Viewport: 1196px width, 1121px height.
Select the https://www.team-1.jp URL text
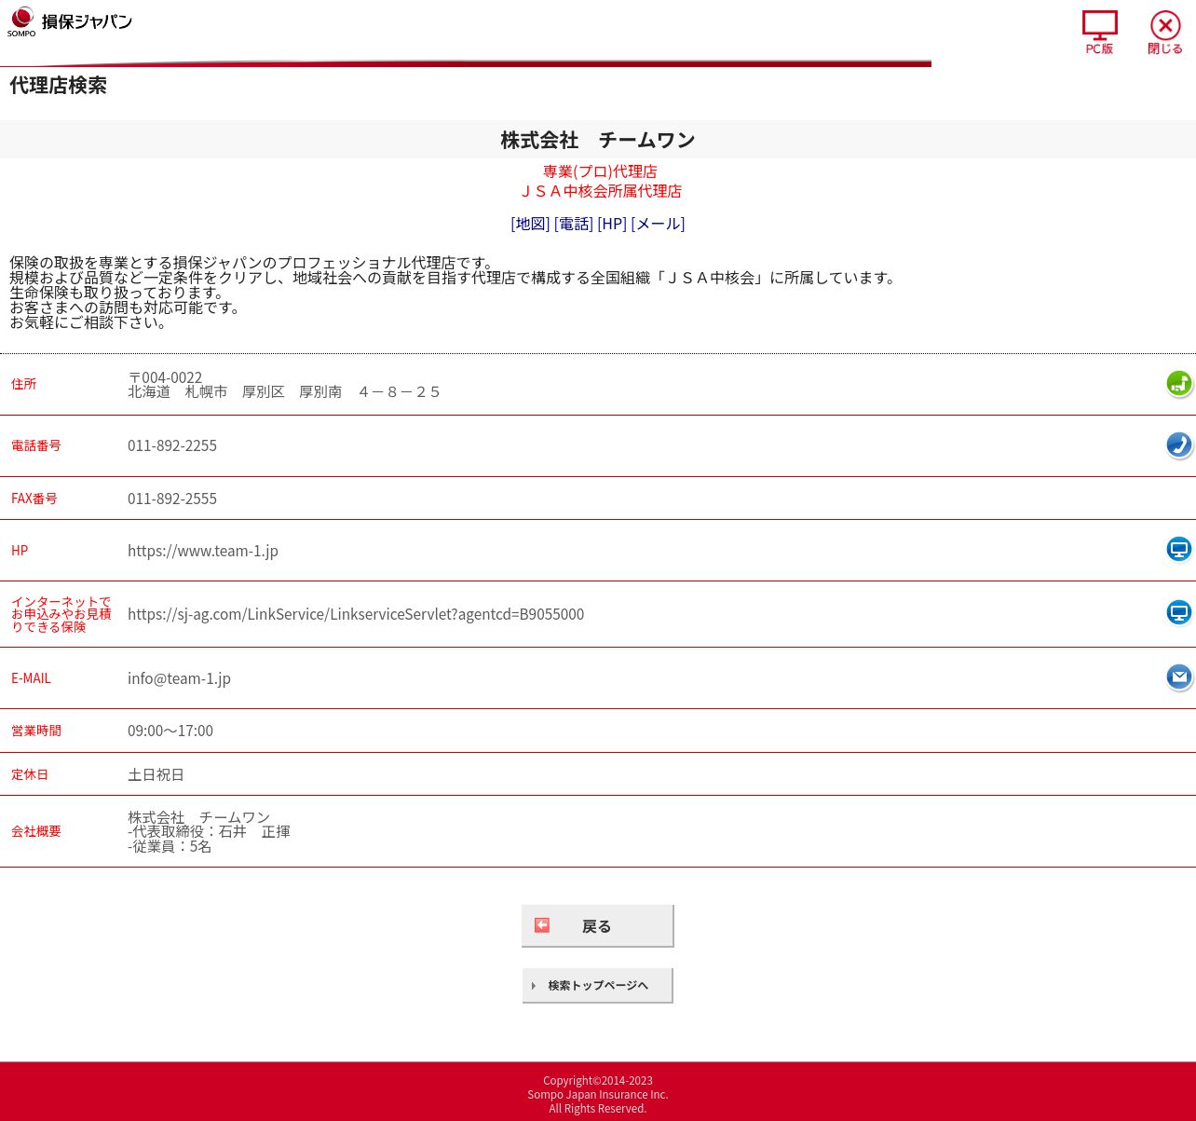coord(203,551)
